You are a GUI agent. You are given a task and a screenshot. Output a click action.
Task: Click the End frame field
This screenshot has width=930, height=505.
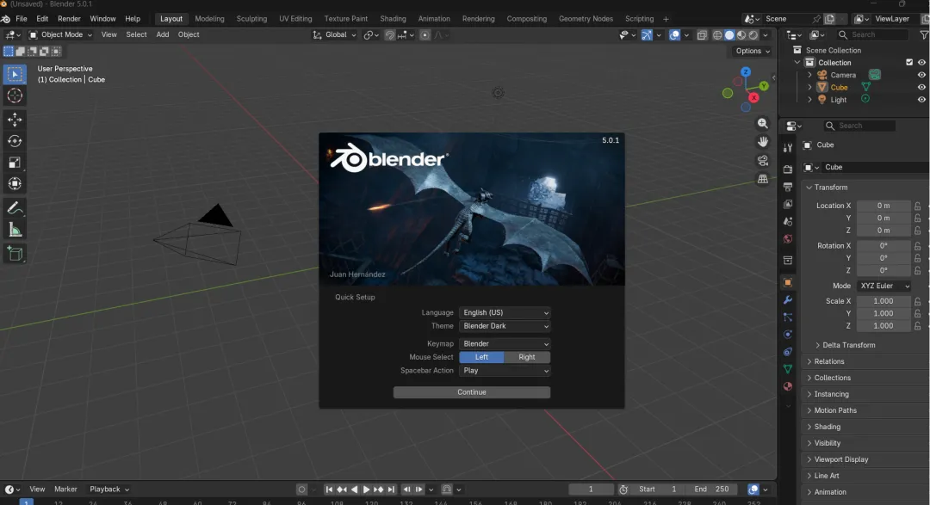712,490
